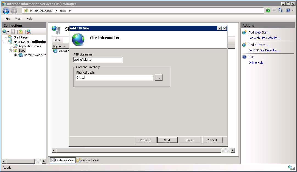297x172 pixels.
Task: Select Start Page in connections tree
Action: click(21, 37)
